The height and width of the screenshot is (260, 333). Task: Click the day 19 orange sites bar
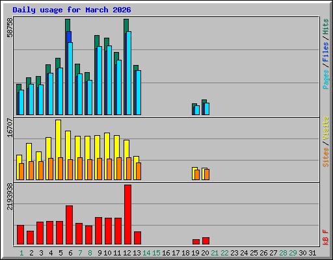coord(197,175)
